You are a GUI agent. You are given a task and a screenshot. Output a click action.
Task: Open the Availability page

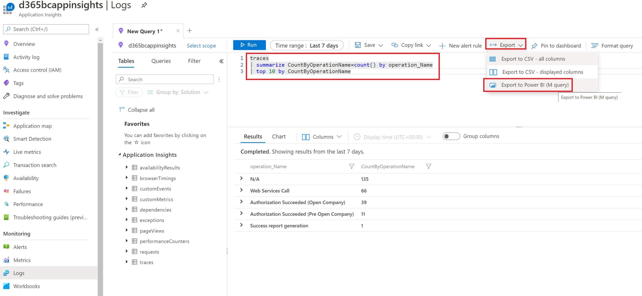26,178
